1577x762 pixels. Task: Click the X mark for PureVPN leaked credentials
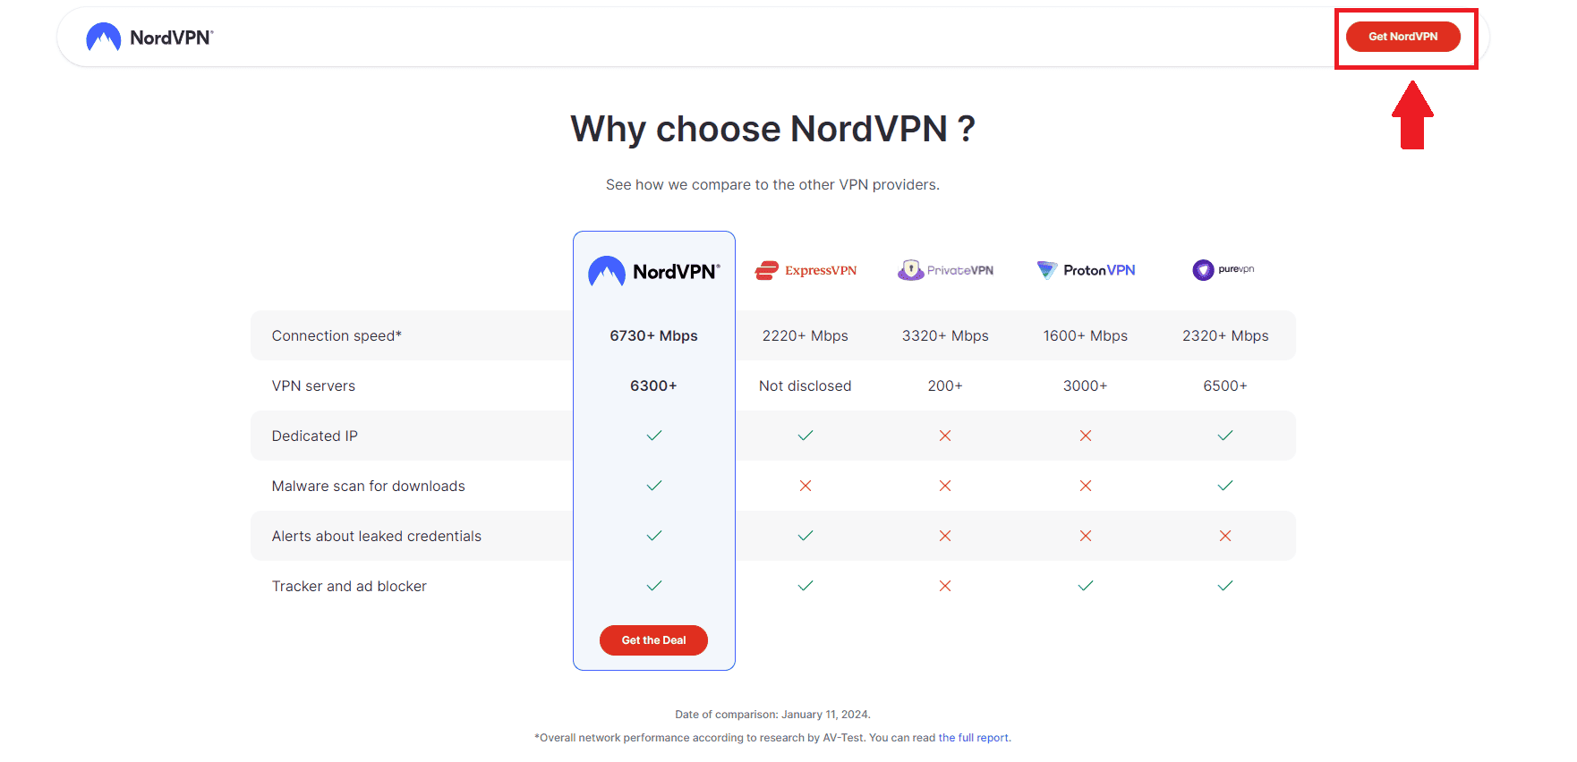(x=1224, y=536)
